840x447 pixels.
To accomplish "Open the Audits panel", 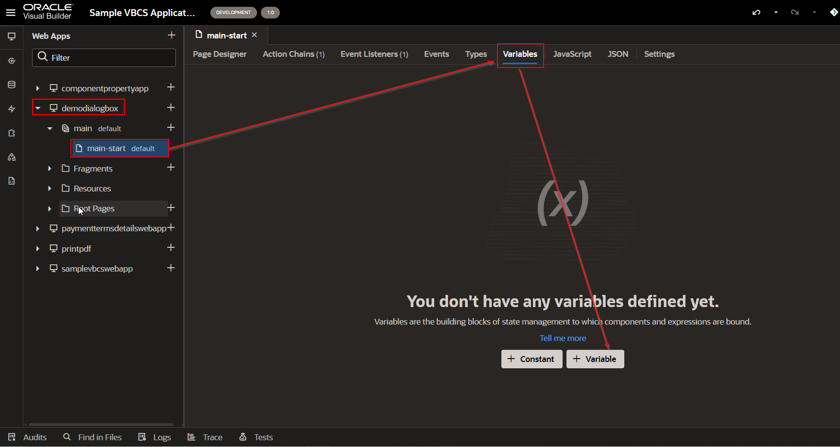I will point(28,437).
